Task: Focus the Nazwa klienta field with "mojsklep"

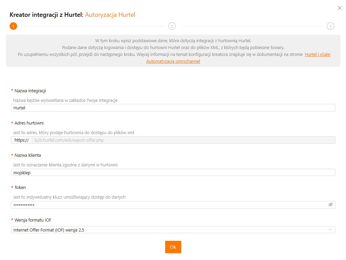Action: click(173, 173)
